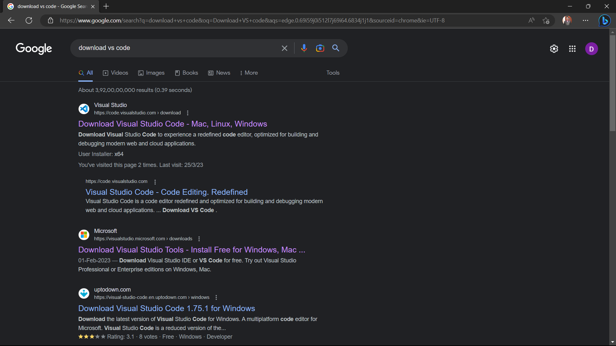The width and height of the screenshot is (616, 346).
Task: Open Download Visual Studio Tools result
Action: click(x=192, y=250)
